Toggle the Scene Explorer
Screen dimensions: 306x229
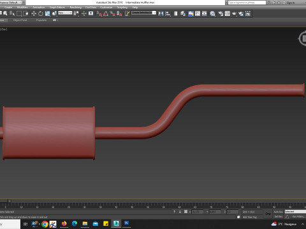click(x=176, y=13)
